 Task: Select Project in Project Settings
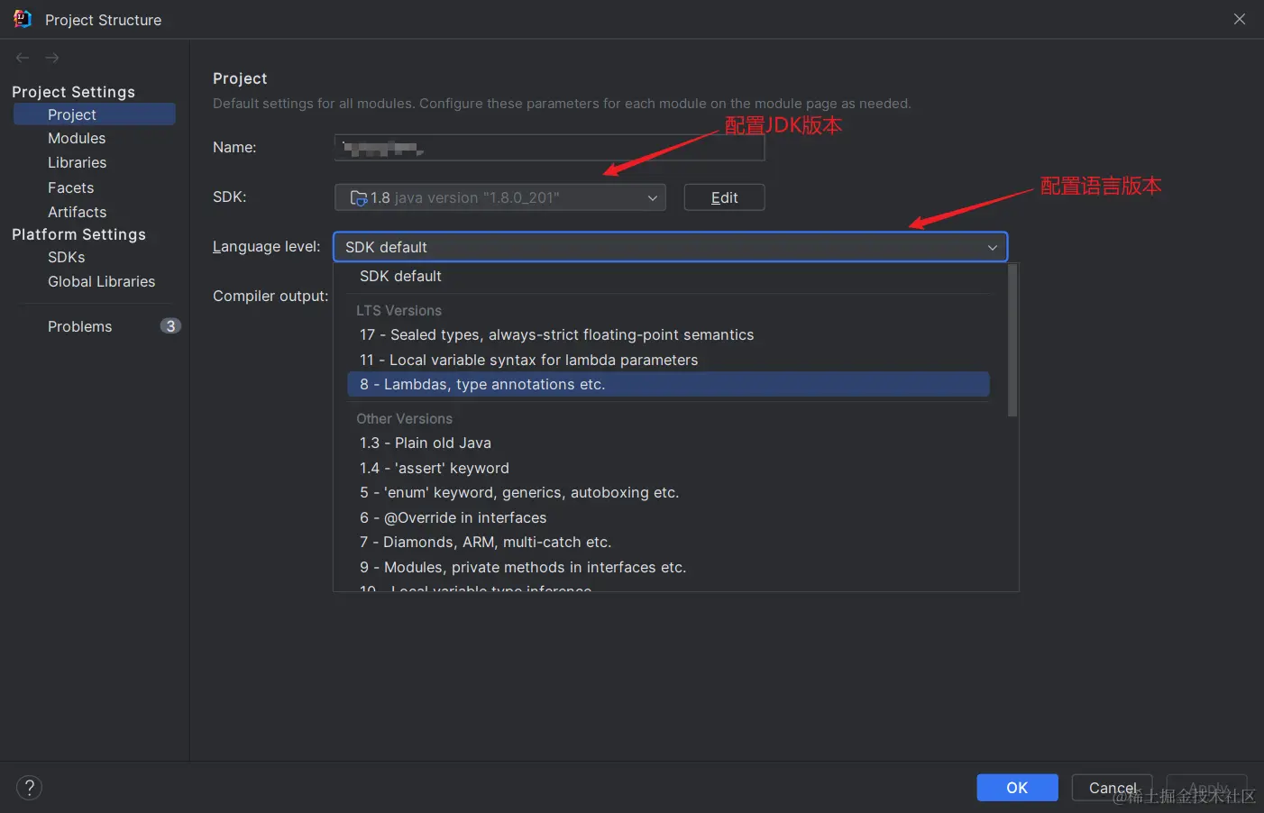click(x=95, y=114)
